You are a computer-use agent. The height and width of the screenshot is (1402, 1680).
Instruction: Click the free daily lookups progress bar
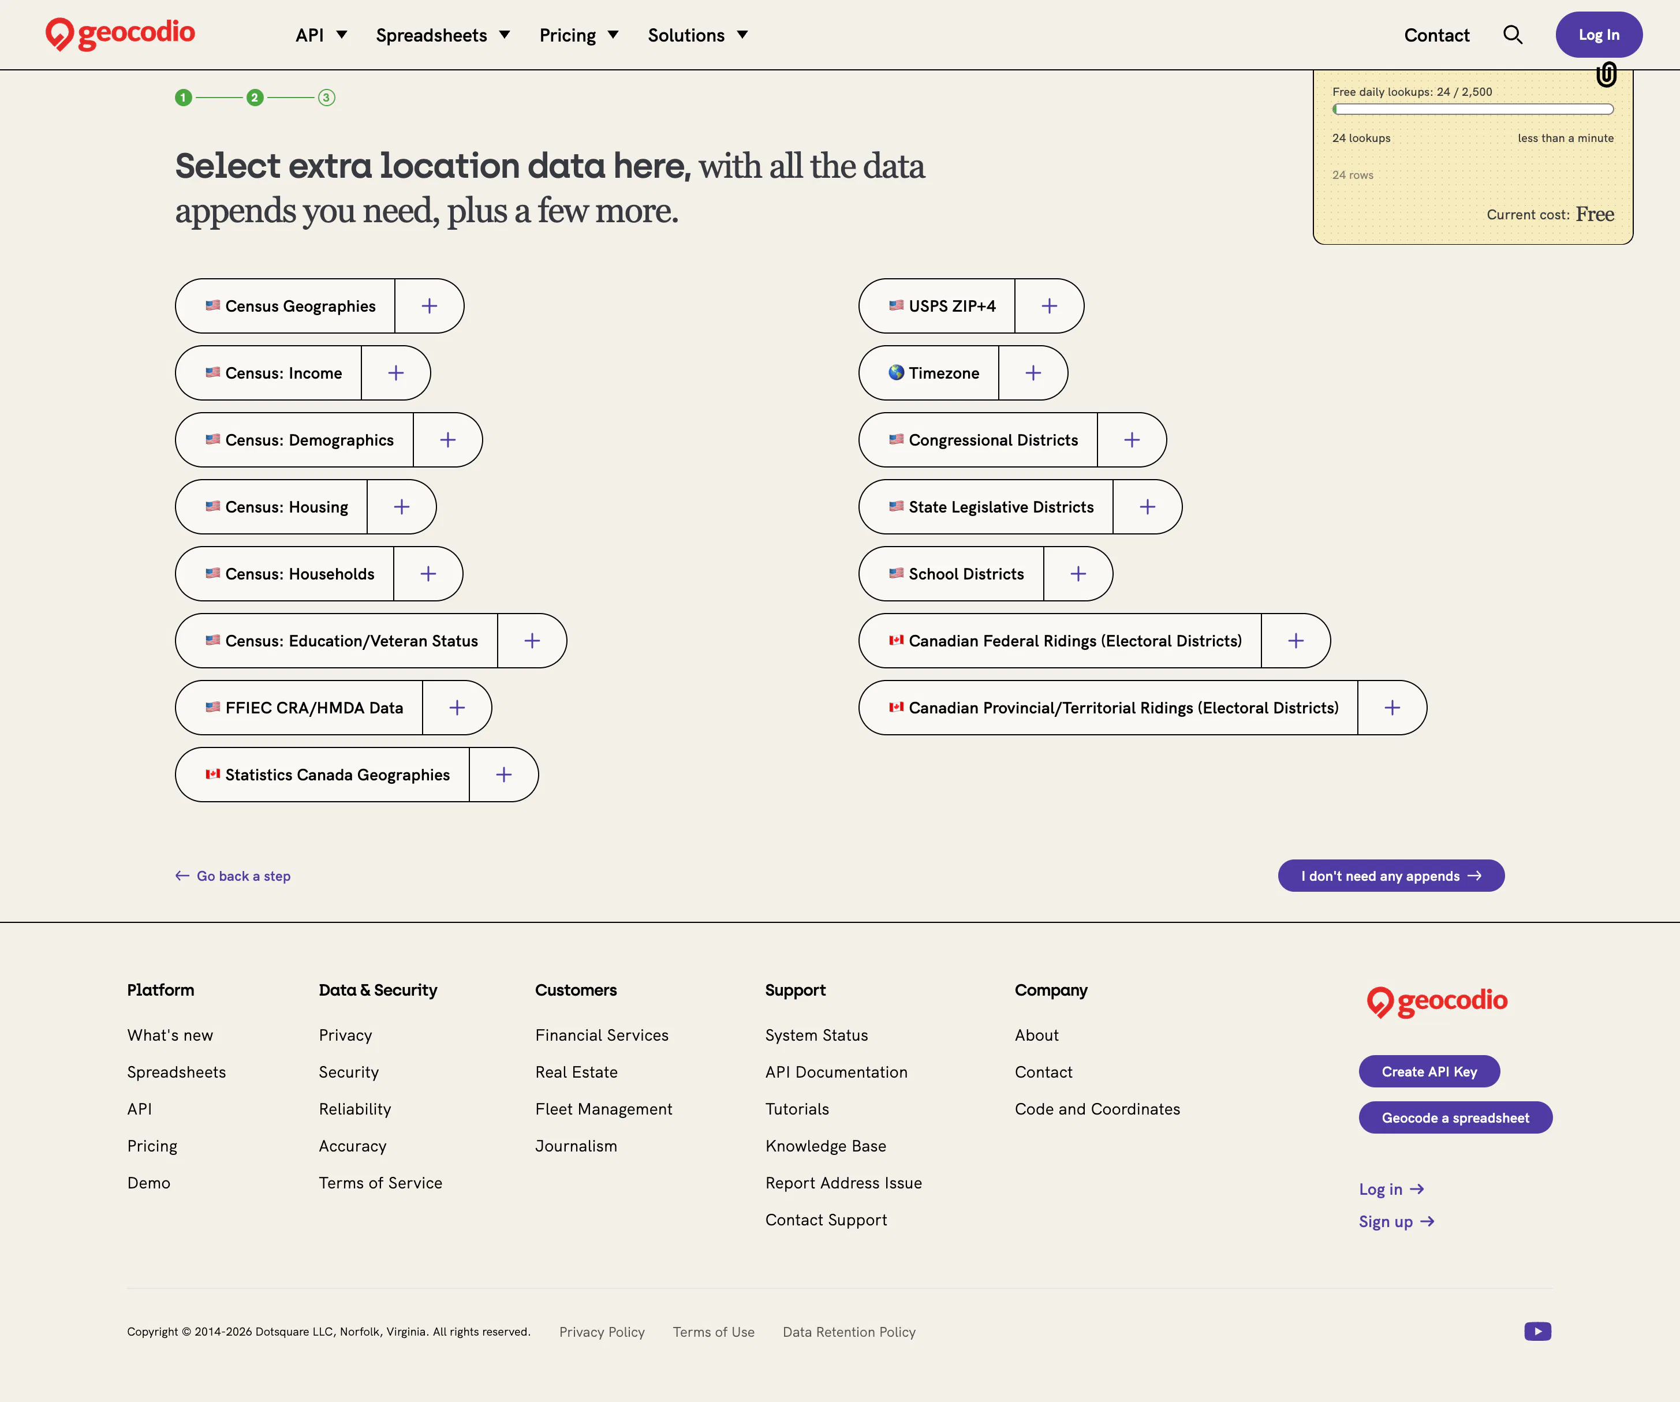click(x=1473, y=110)
